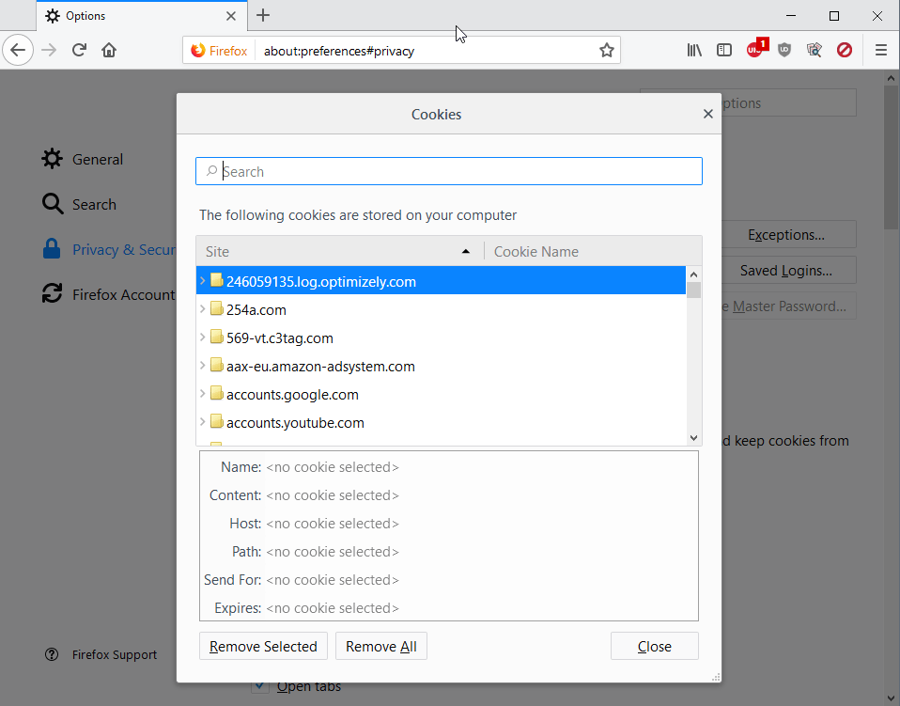
Task: Select the 246059135.log.optimizely.com row
Action: (441, 280)
